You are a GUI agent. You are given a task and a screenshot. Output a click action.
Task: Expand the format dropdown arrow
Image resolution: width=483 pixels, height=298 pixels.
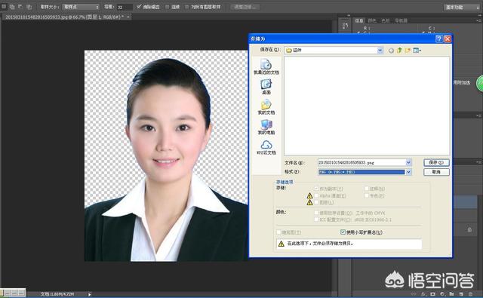click(408, 172)
